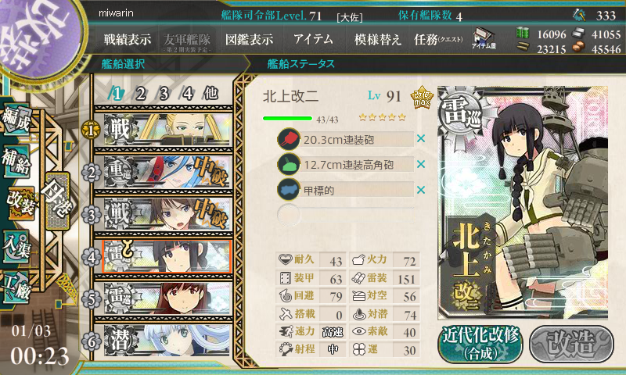Open the 入渠 docking repair icon
The height and width of the screenshot is (375, 626).
pos(16,247)
